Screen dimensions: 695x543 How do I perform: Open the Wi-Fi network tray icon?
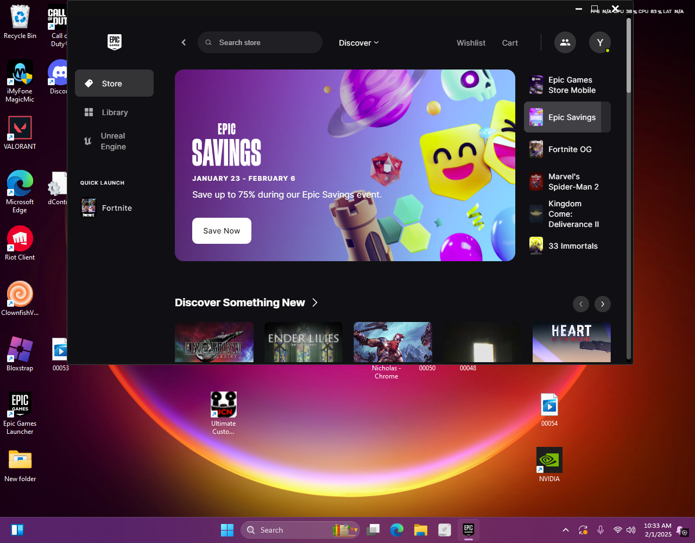click(617, 530)
